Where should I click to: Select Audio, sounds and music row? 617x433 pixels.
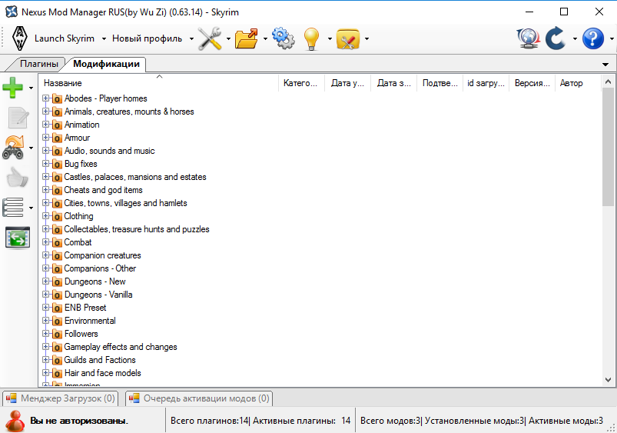tap(109, 151)
